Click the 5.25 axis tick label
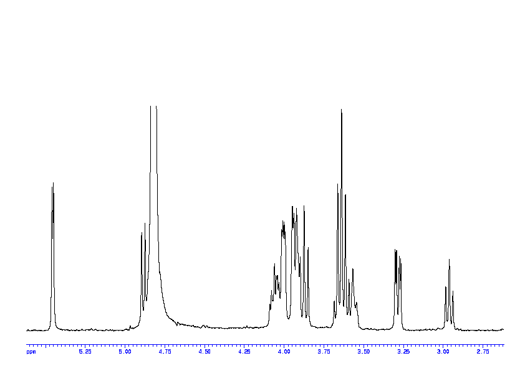Viewport: 525px width, 371px height. click(85, 352)
